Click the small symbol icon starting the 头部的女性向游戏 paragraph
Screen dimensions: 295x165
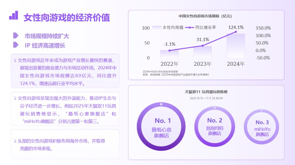pos(15,141)
